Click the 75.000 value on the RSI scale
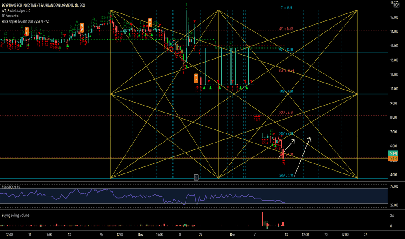Image resolution: width=405 pixels, height=239 pixels. [x=394, y=186]
